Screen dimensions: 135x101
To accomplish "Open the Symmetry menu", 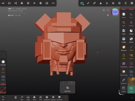I will (100, 3).
